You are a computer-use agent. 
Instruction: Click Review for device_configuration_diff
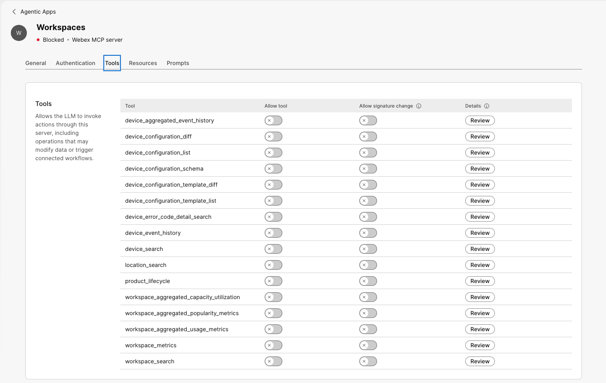[480, 136]
